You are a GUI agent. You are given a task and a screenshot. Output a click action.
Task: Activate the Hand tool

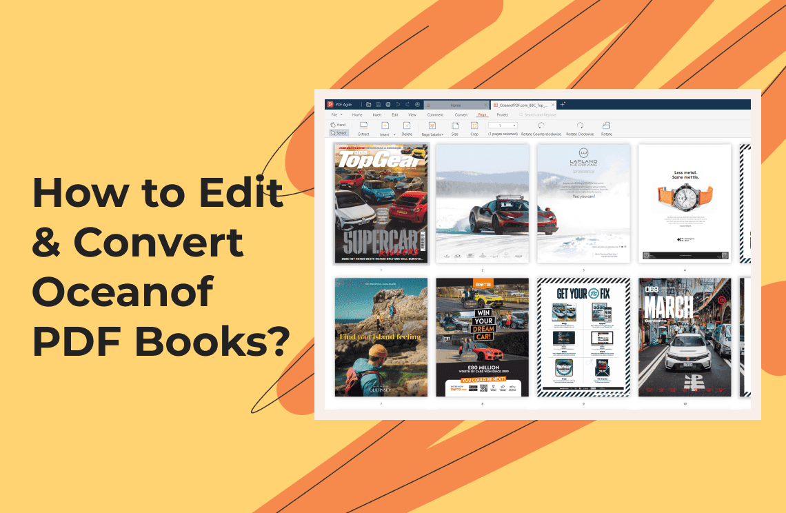pyautogui.click(x=339, y=124)
